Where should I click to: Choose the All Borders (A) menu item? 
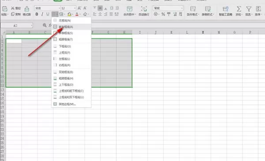tap(71, 27)
